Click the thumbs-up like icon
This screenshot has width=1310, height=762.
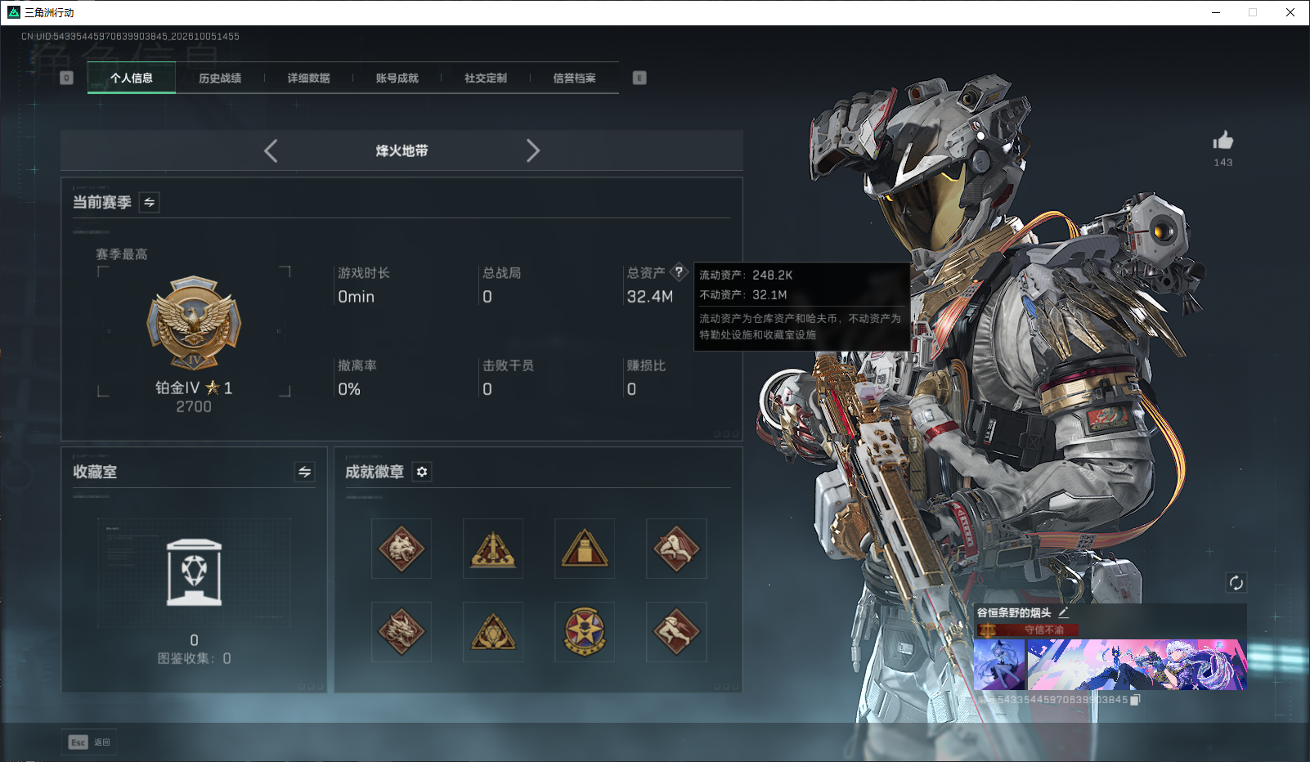coord(1223,140)
